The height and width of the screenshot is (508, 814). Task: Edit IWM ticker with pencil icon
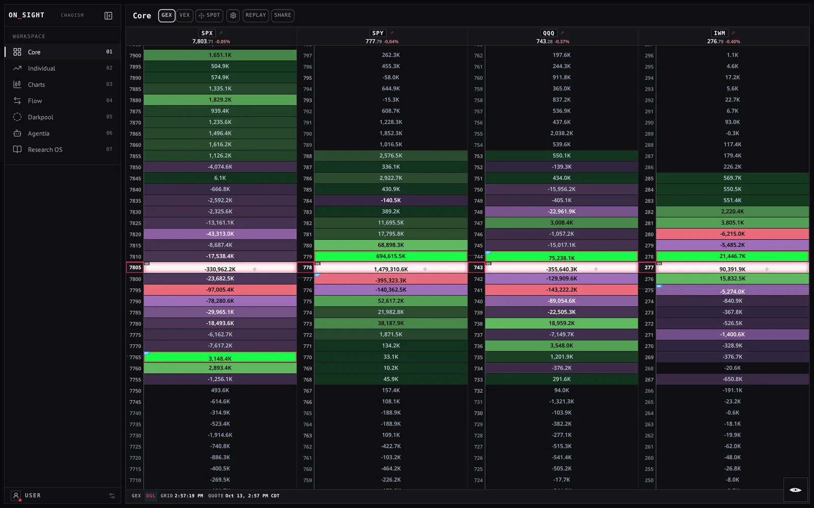pos(734,33)
